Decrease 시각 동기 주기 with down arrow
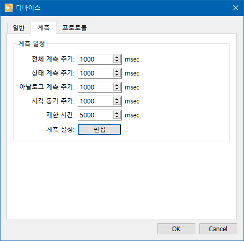The image size is (244, 241). click(117, 103)
